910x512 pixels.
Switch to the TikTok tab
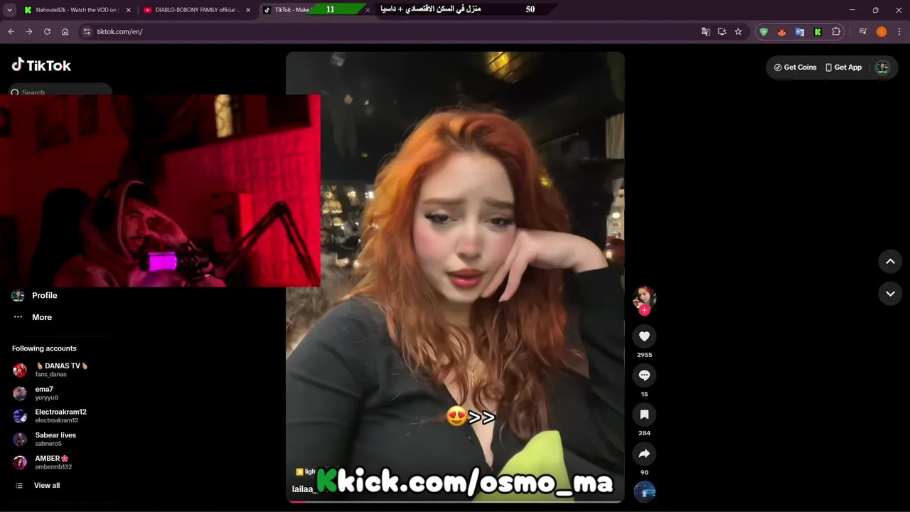286,10
